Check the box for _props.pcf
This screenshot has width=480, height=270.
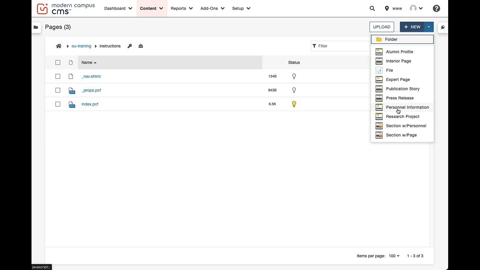click(x=58, y=90)
